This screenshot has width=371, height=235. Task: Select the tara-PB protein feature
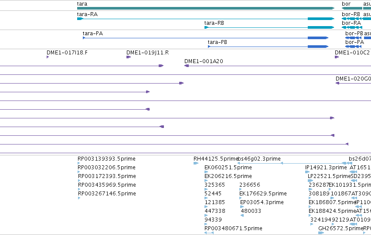[x=268, y=47]
